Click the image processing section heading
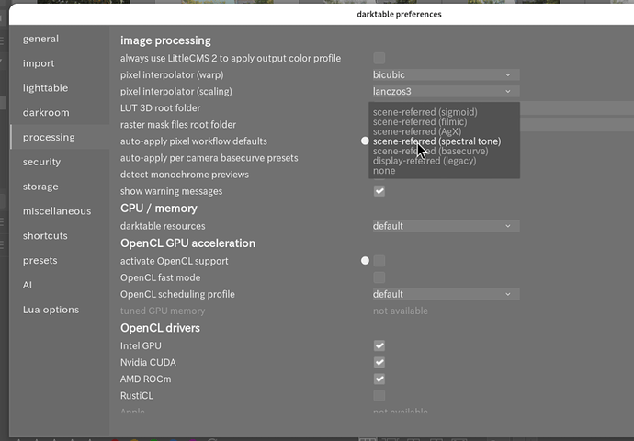 pos(165,40)
